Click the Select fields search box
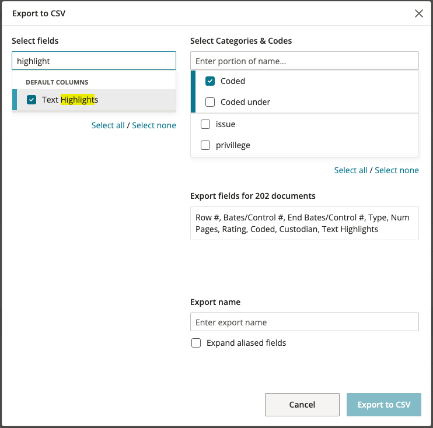433x428 pixels. 94,61
